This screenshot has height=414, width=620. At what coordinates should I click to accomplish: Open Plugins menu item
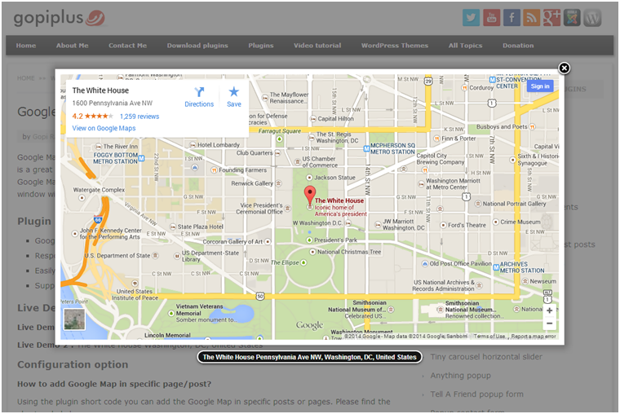click(x=261, y=46)
